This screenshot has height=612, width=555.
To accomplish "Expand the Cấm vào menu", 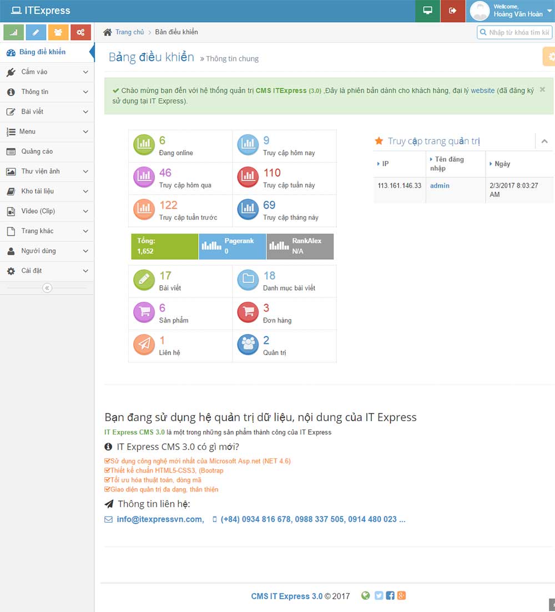I will tap(47, 72).
